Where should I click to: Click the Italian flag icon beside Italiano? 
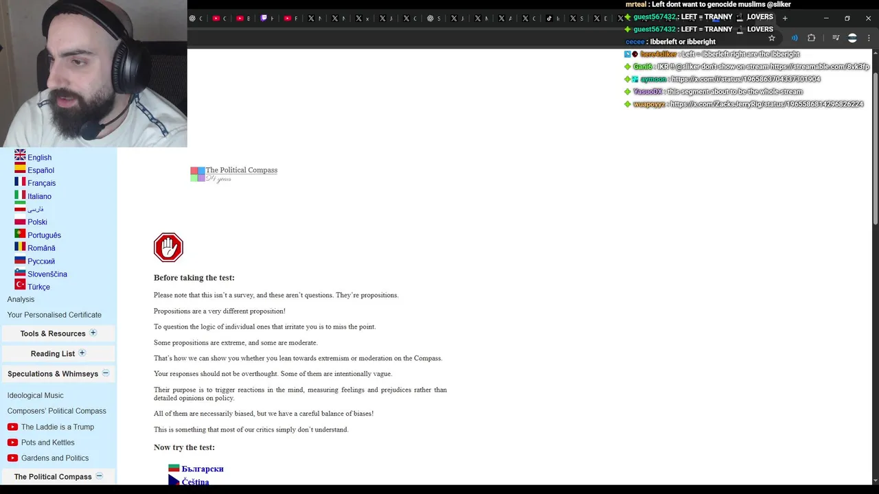tap(20, 196)
